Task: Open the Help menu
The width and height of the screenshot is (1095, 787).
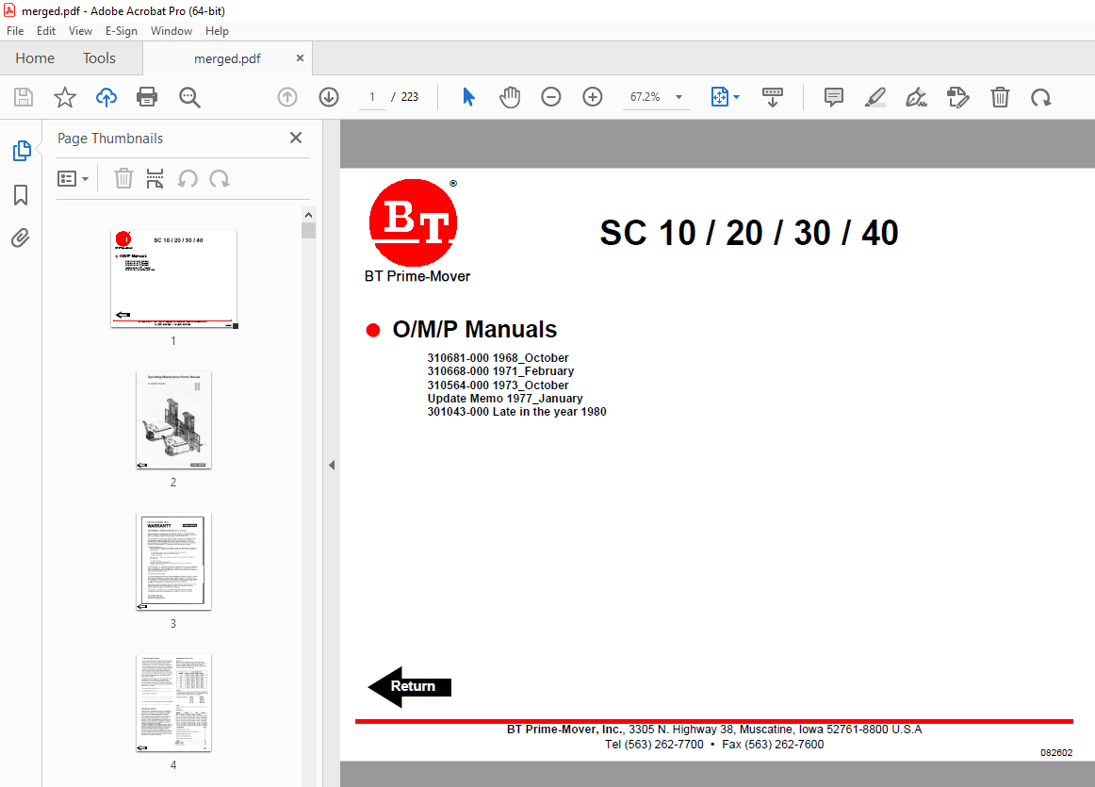Action: [x=217, y=31]
